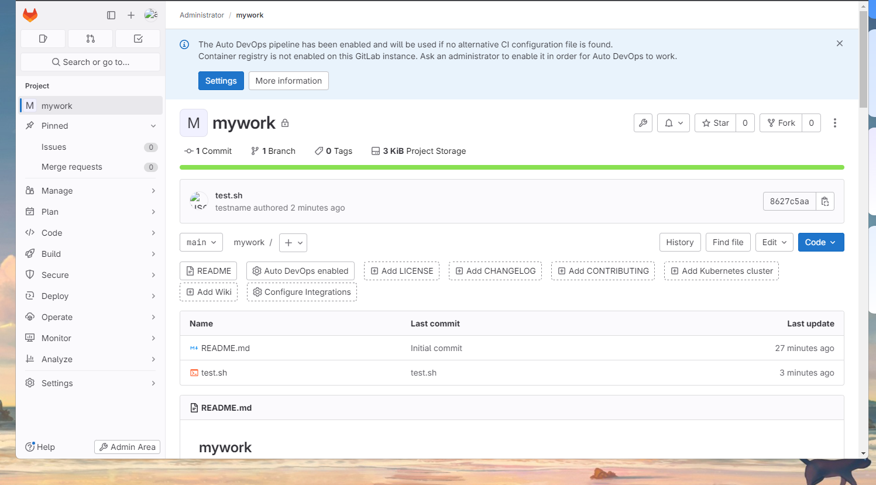Open Issues in the sidebar
The height and width of the screenshot is (485, 876).
click(91, 147)
